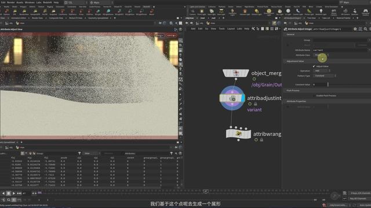Viewport: 371px width, 208px height.
Task: Click the Portal Light shelf tool
Action: pos(309,12)
